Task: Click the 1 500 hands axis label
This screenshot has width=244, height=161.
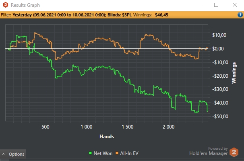Action: click(128, 127)
